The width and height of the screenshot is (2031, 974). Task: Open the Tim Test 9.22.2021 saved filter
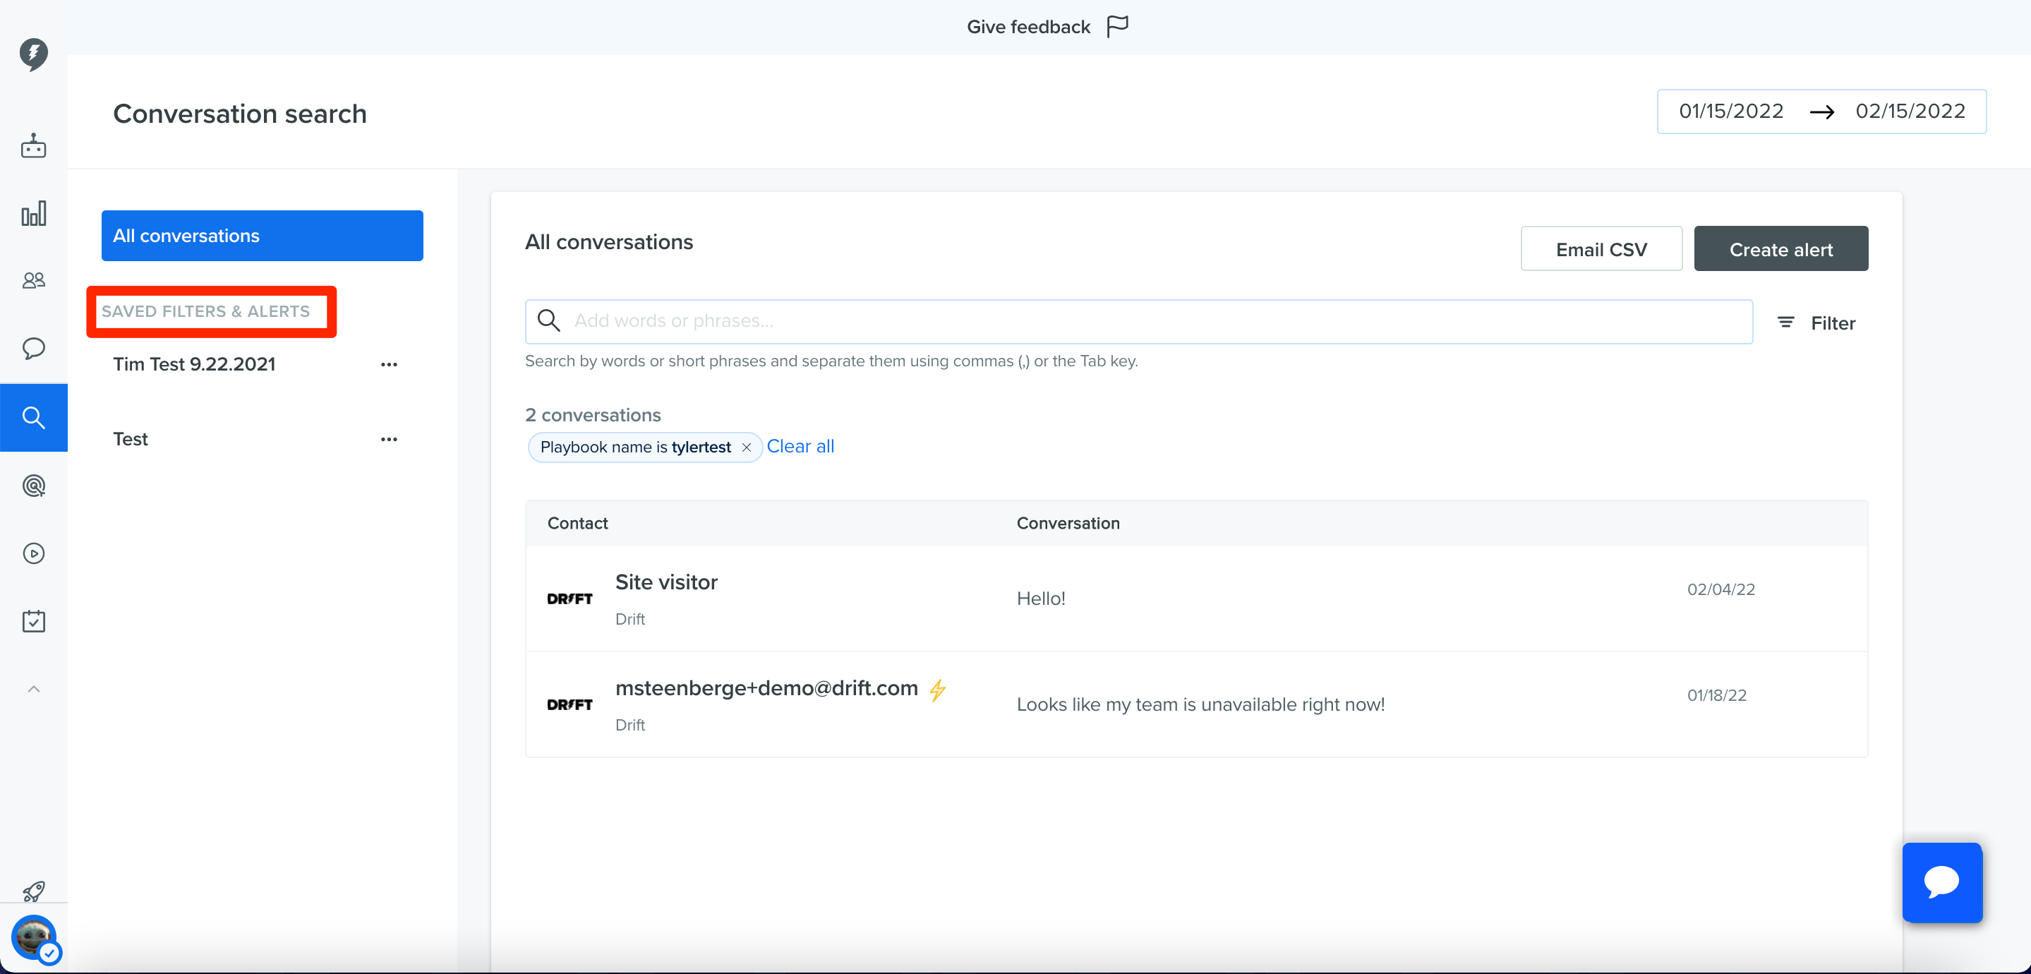point(194,363)
